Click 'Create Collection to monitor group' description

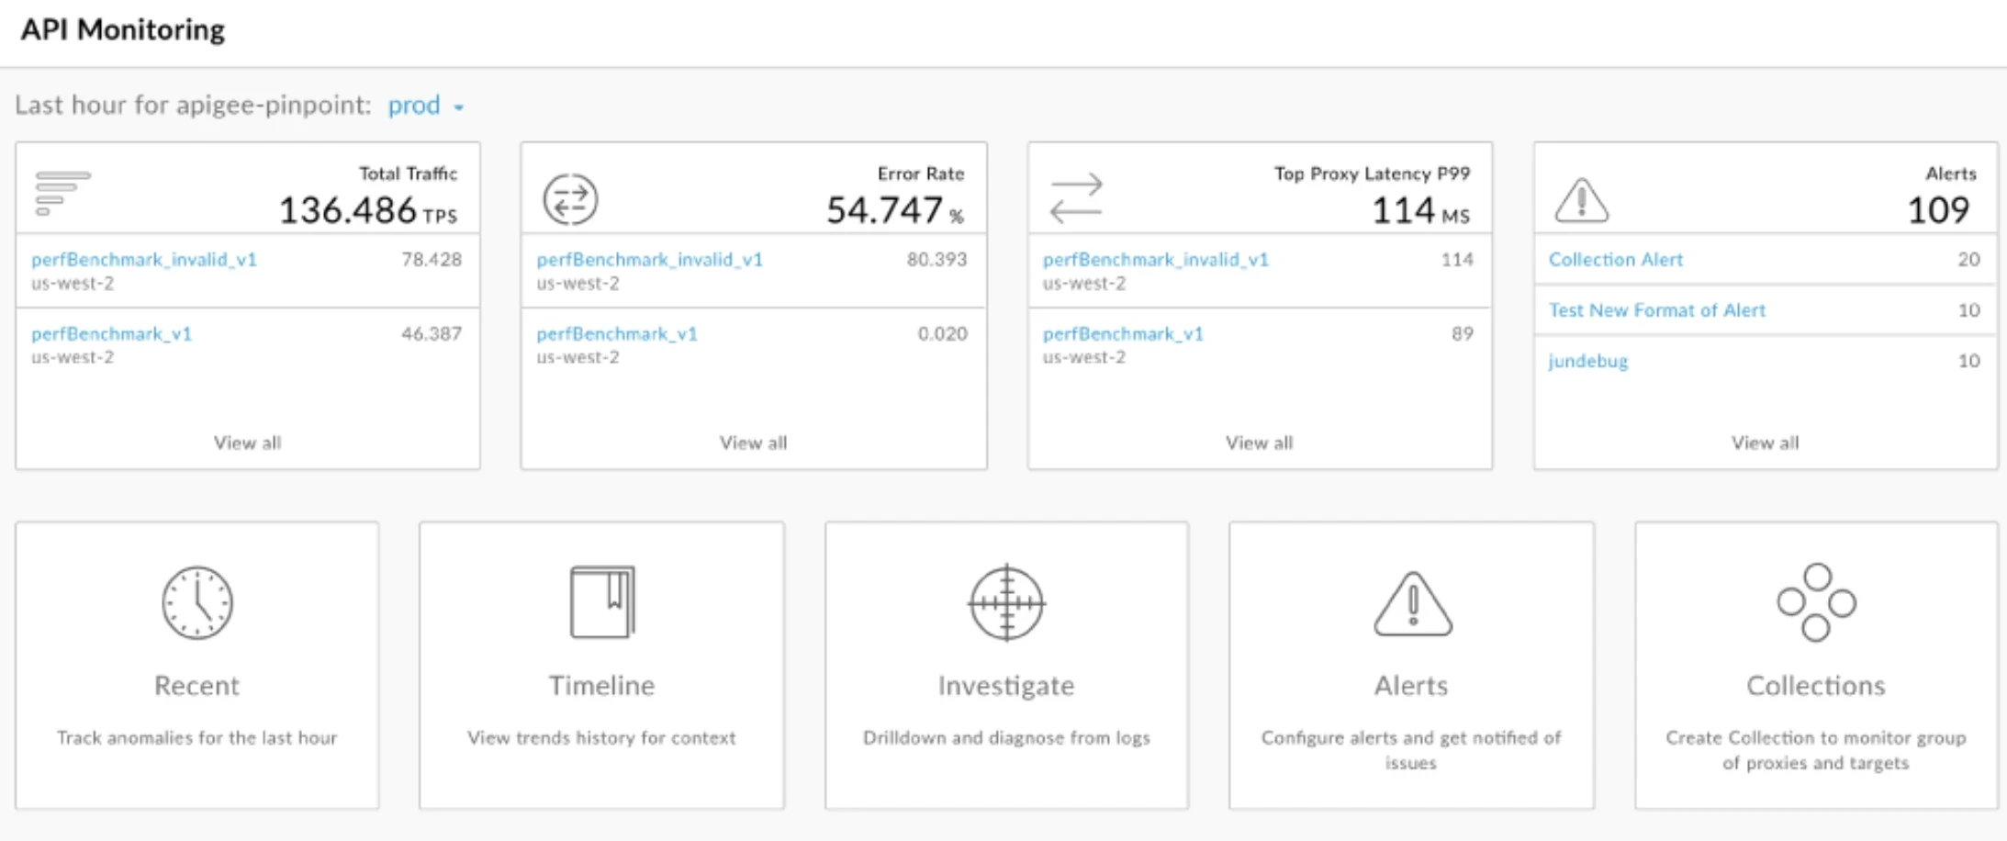pyautogui.click(x=1816, y=750)
